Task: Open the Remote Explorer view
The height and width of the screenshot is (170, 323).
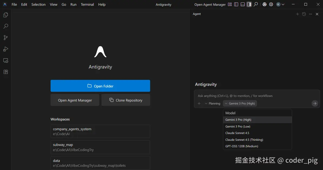Action: (x=5, y=61)
